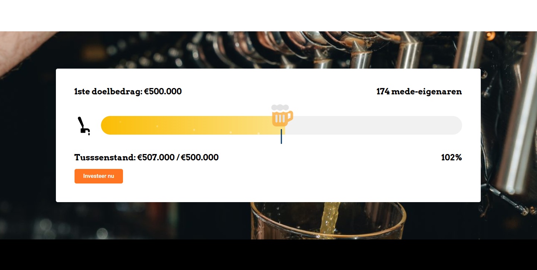Select the €507.000 raised amount

[156, 157]
